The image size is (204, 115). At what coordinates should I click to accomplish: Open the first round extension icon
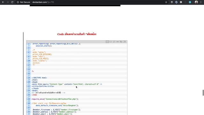172,2
